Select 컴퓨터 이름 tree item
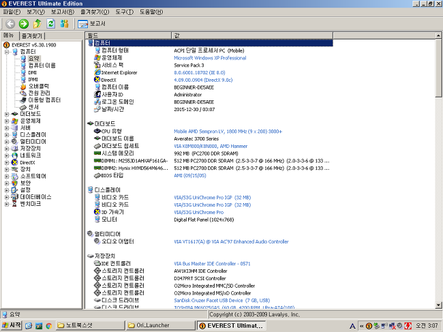The image size is (443, 332). 42,65
